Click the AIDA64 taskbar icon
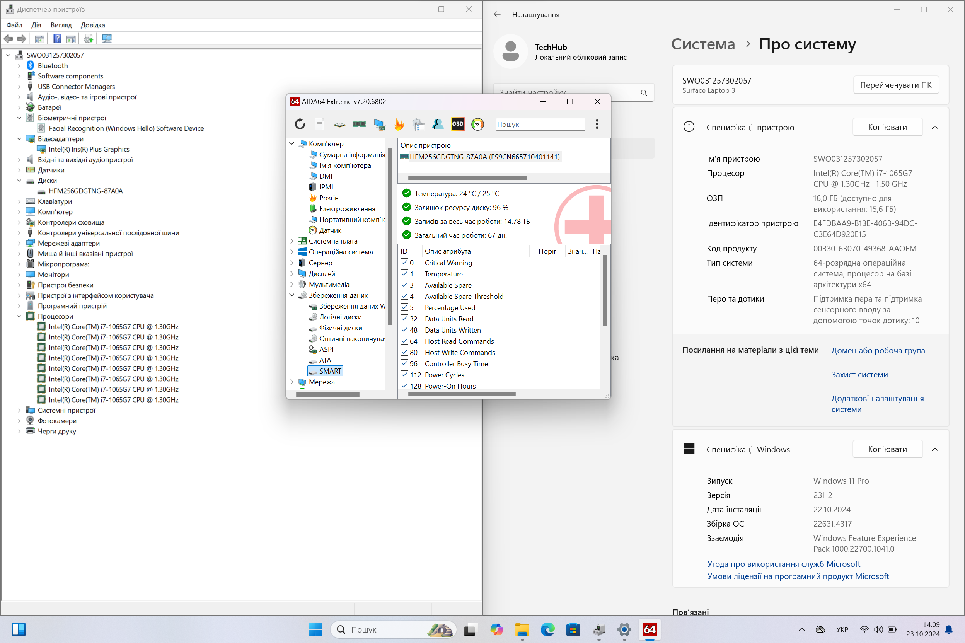This screenshot has width=965, height=643. coord(650,629)
